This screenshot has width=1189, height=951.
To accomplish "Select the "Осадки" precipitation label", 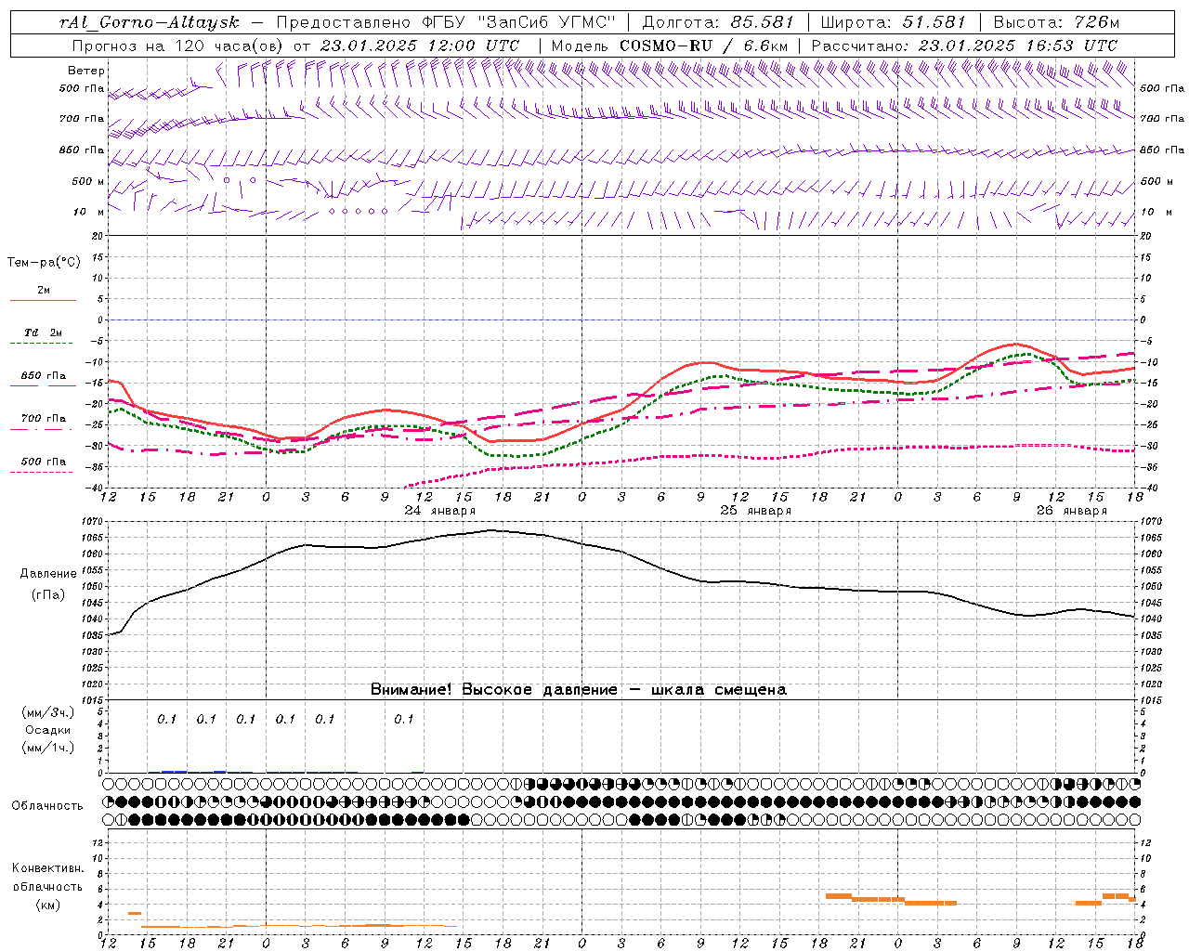I will tap(47, 730).
